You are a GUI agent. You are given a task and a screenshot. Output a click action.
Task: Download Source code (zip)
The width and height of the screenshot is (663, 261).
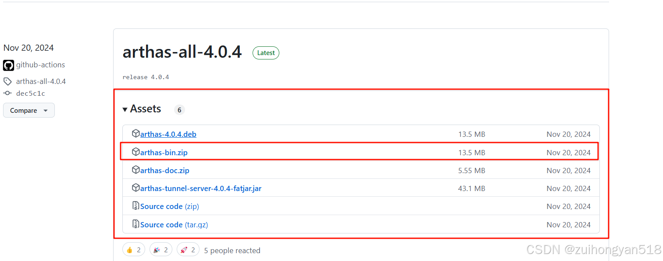pos(170,206)
